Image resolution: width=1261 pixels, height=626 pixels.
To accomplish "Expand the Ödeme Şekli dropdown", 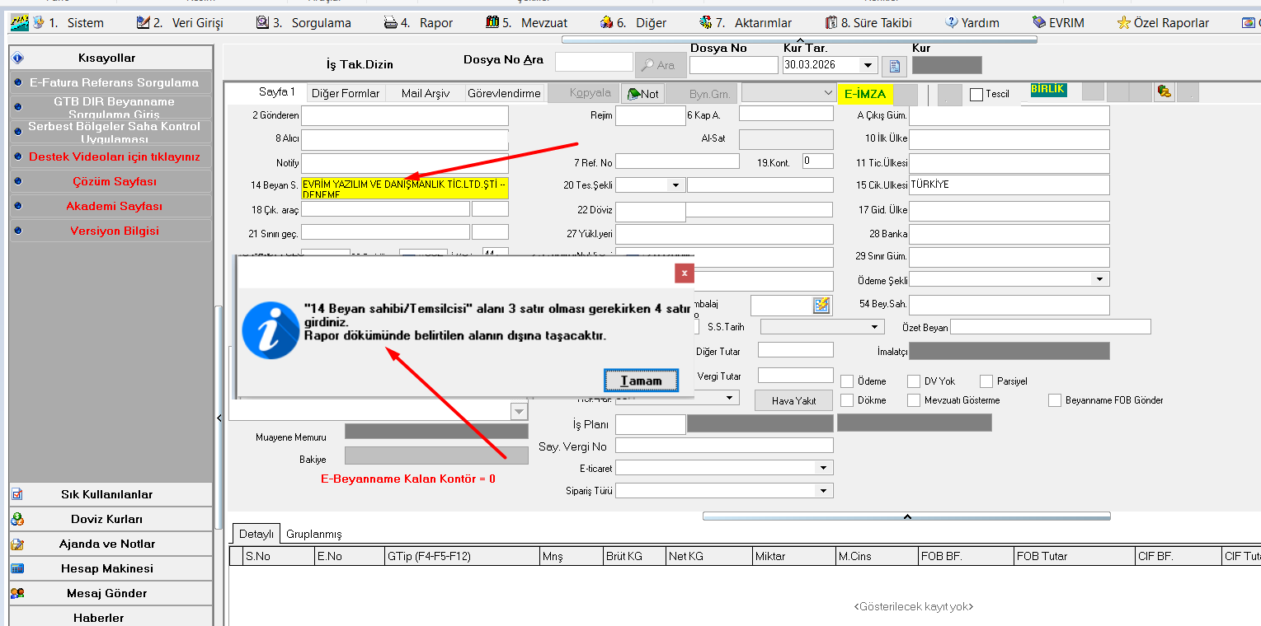I will coord(1099,280).
